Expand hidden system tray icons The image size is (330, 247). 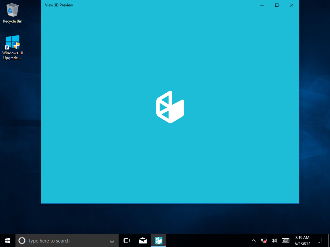(x=253, y=240)
